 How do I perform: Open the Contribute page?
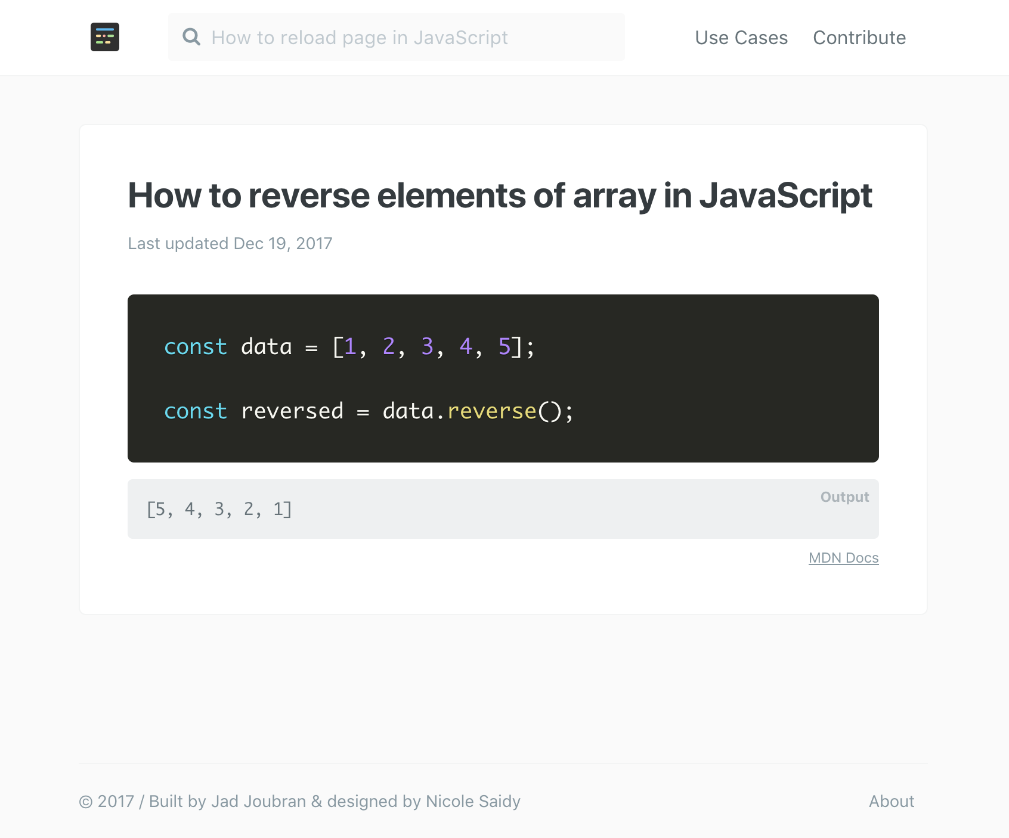pos(859,38)
